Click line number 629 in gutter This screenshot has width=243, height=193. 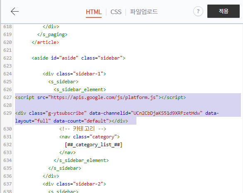coord(7,113)
